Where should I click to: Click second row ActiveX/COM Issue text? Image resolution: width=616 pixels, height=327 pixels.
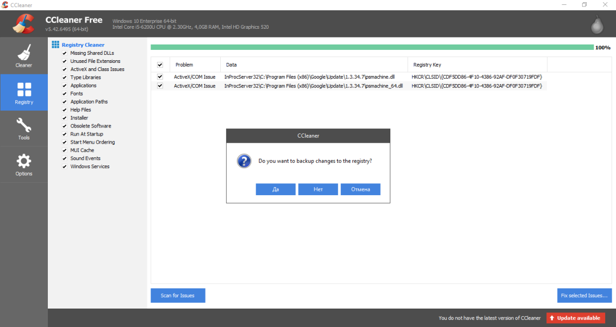(x=195, y=86)
